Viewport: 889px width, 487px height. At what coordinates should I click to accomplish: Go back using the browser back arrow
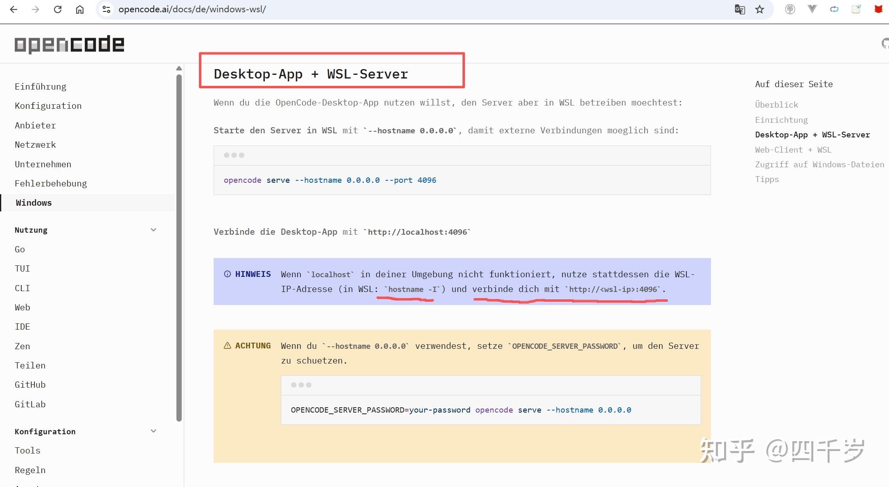click(14, 9)
